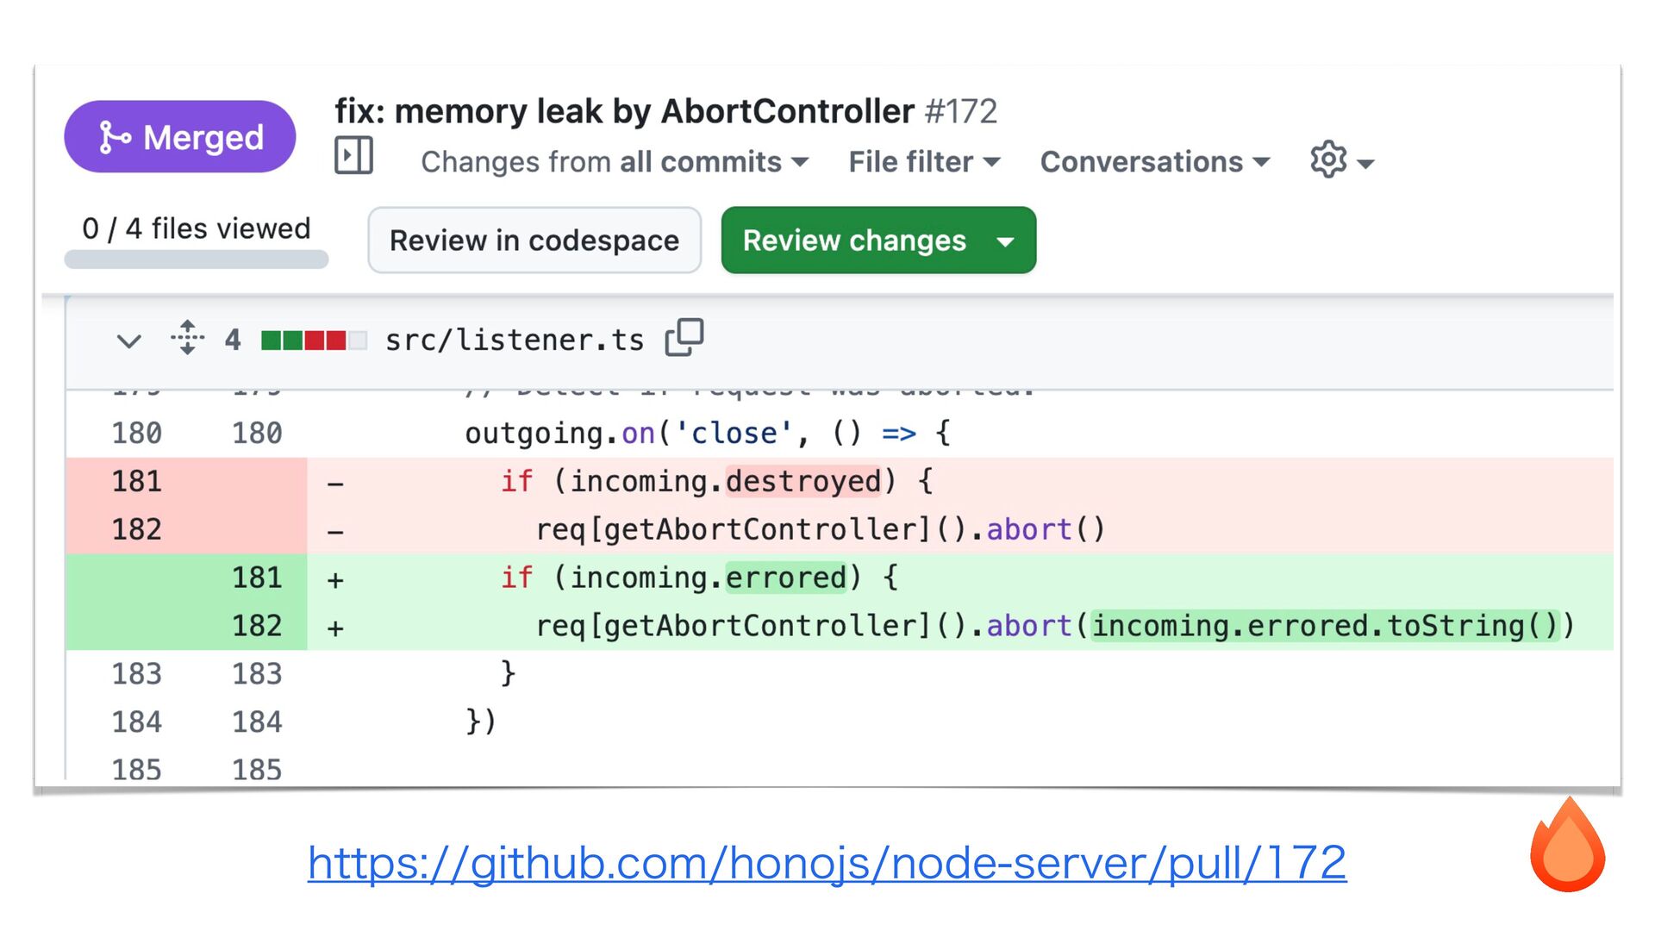Click the green Review changes button

pos(853,241)
